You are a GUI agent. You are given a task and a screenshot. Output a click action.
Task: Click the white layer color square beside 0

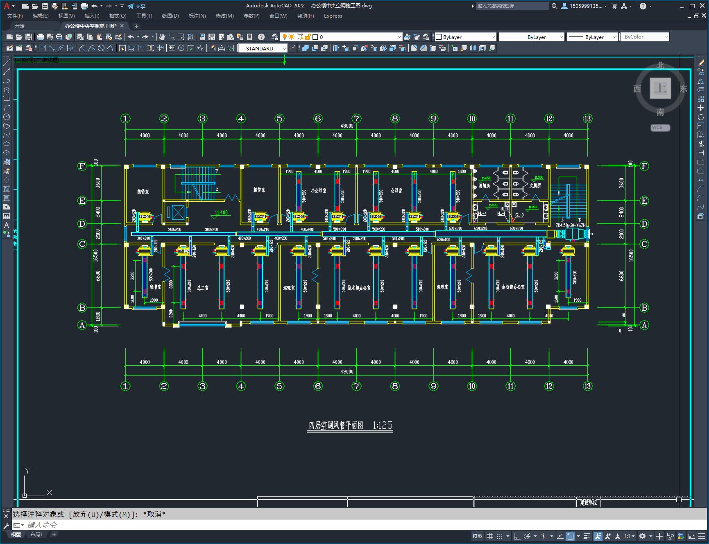[315, 37]
